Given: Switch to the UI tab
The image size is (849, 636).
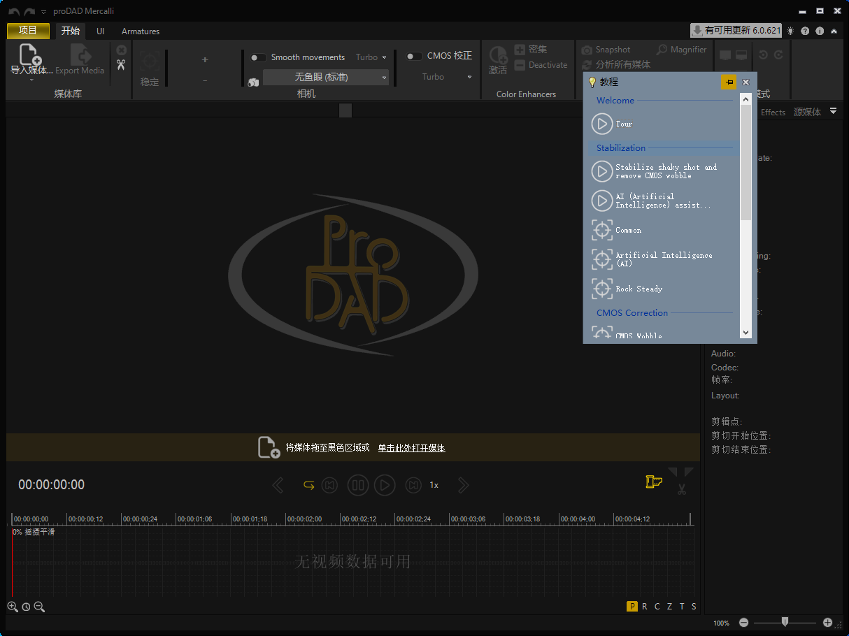Looking at the screenshot, I should [x=101, y=31].
